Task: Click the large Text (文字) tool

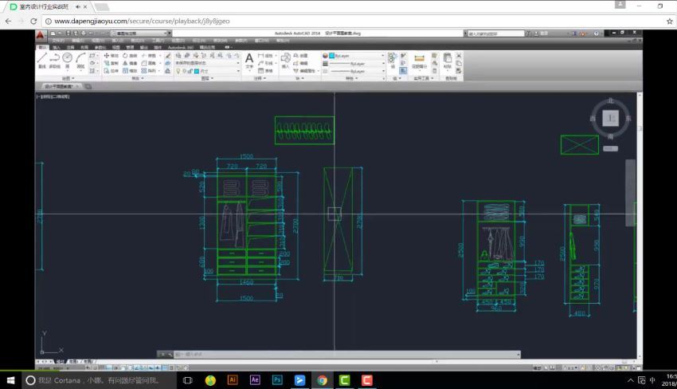Action: pos(249,61)
